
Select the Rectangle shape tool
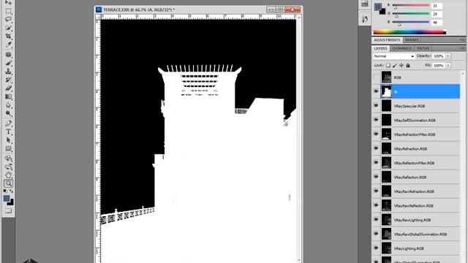point(8,148)
